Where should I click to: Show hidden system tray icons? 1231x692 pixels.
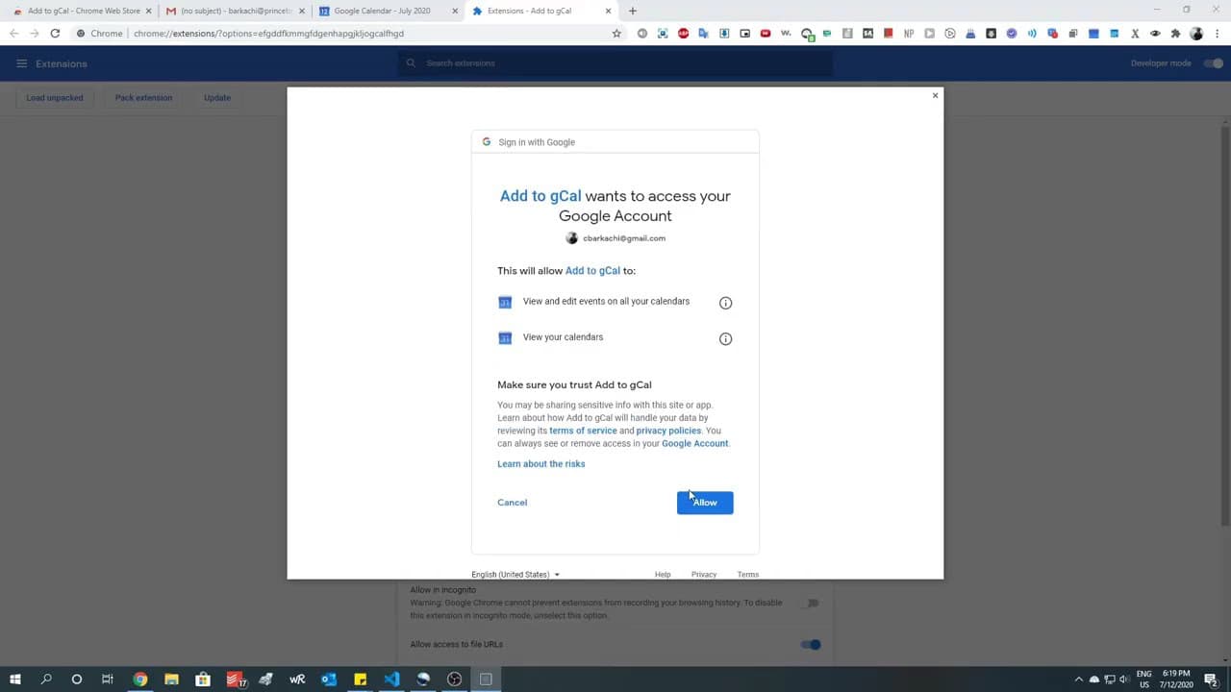coord(1078,680)
